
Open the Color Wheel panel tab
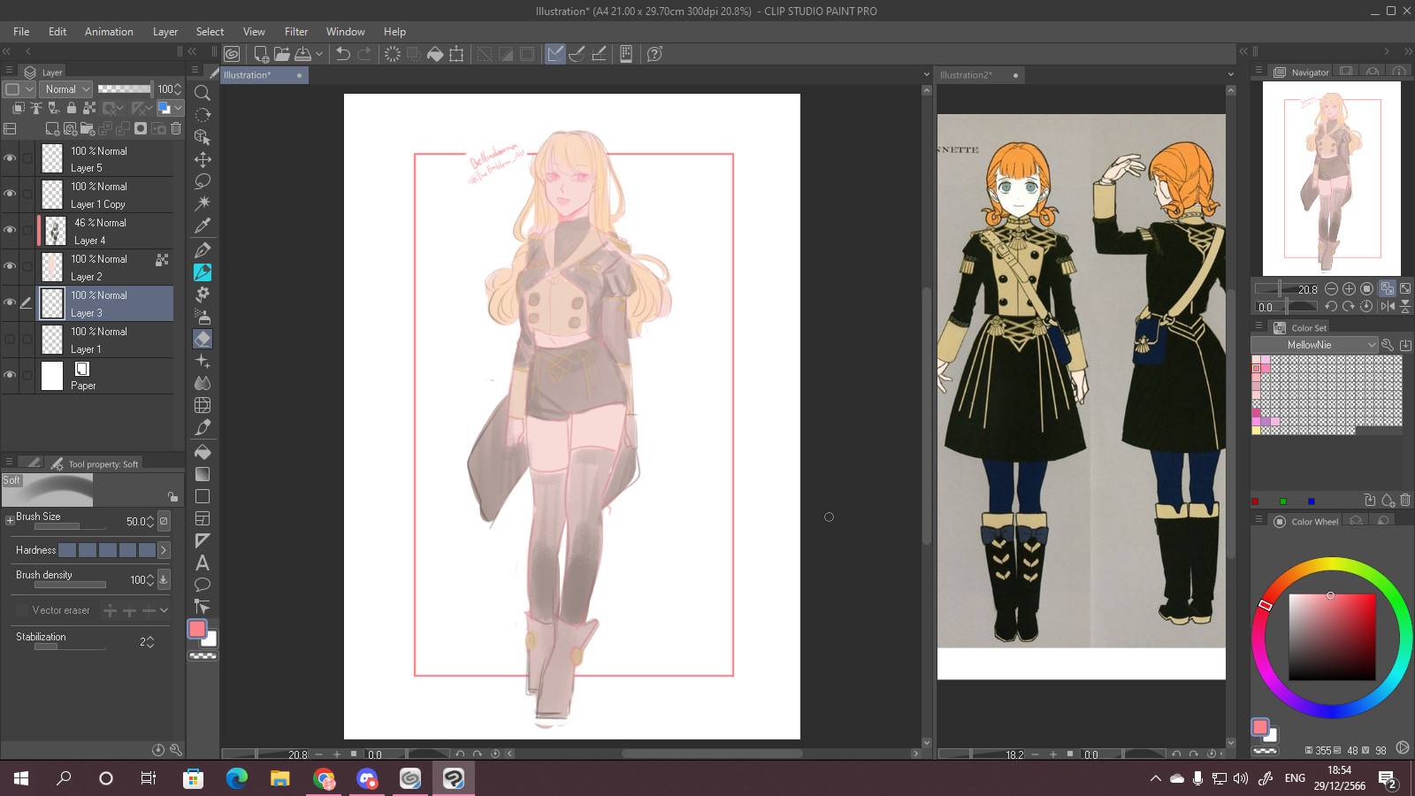click(1306, 522)
